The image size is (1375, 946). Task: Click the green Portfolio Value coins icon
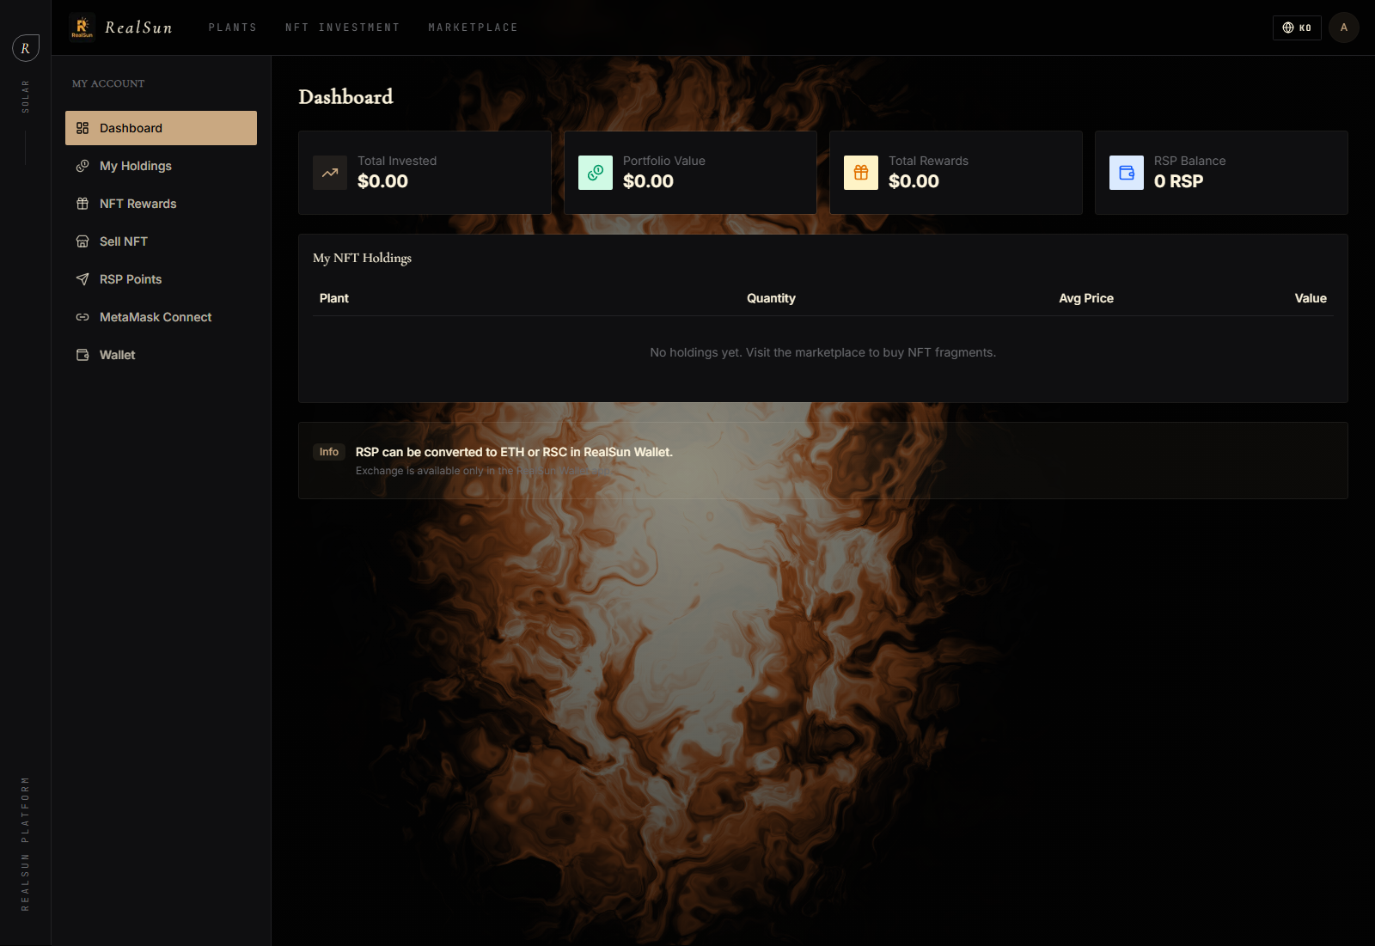596,173
